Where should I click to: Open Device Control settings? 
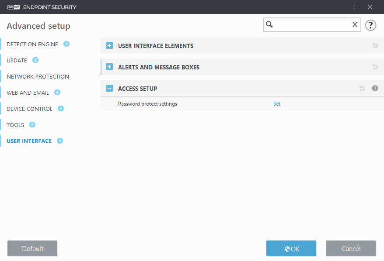click(29, 109)
